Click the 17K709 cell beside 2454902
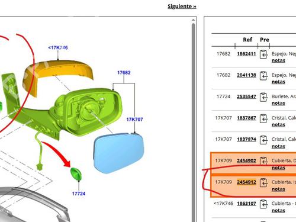The height and width of the screenshot is (222, 296). pyautogui.click(x=223, y=160)
